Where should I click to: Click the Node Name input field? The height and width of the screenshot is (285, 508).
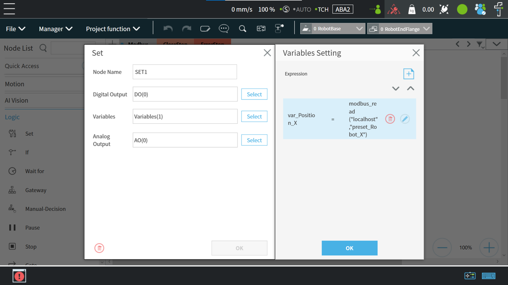(185, 72)
